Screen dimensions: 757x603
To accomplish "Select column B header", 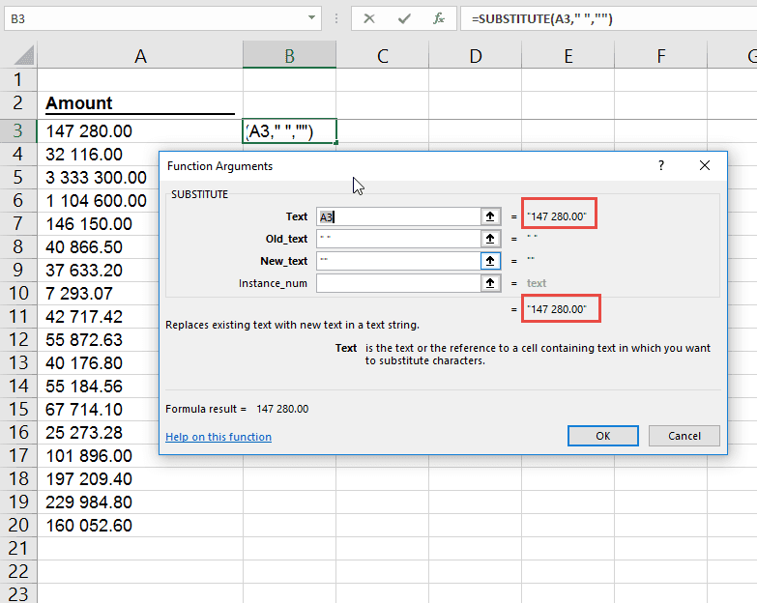I will pyautogui.click(x=289, y=56).
